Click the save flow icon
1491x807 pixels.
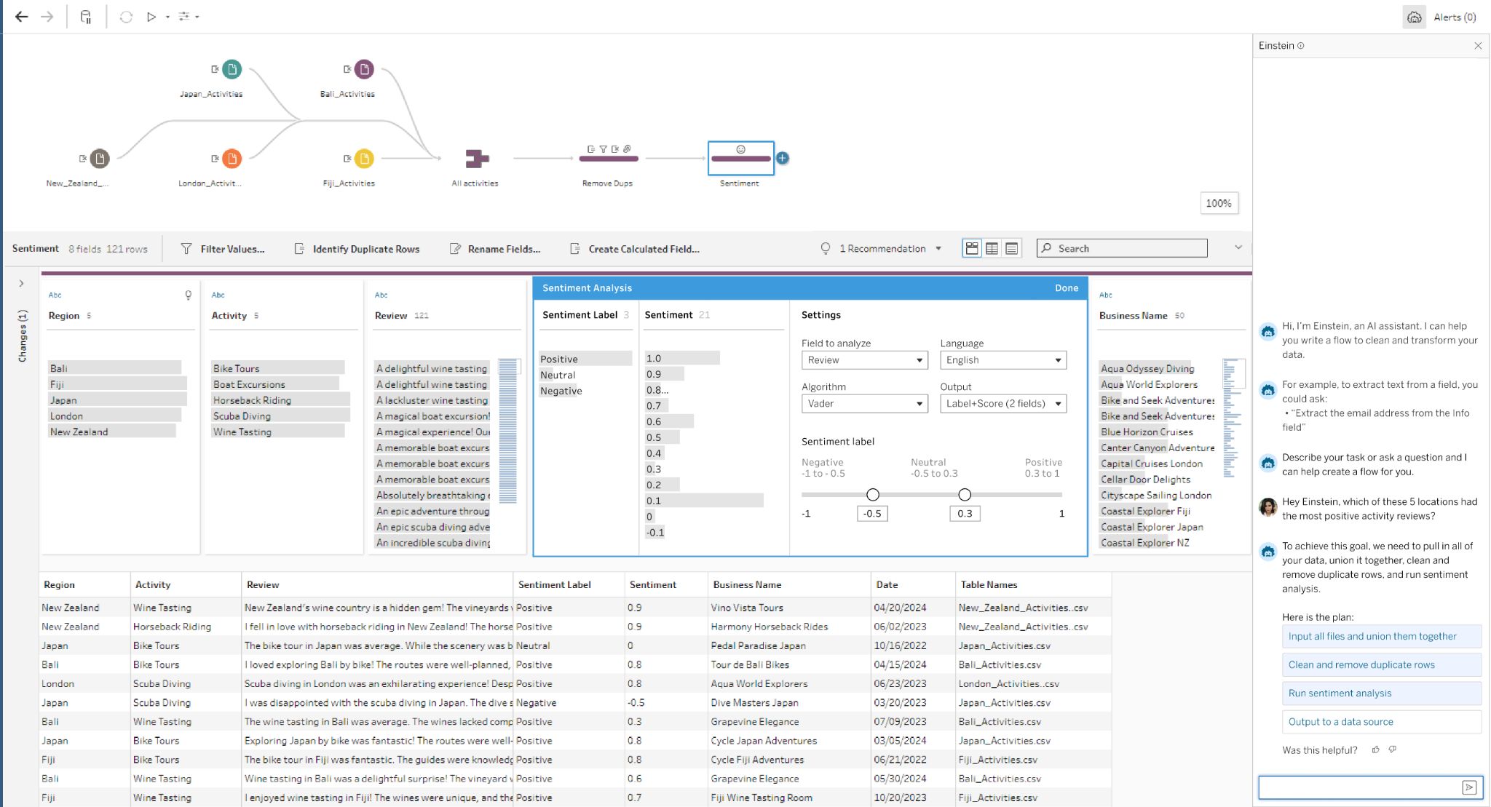86,17
